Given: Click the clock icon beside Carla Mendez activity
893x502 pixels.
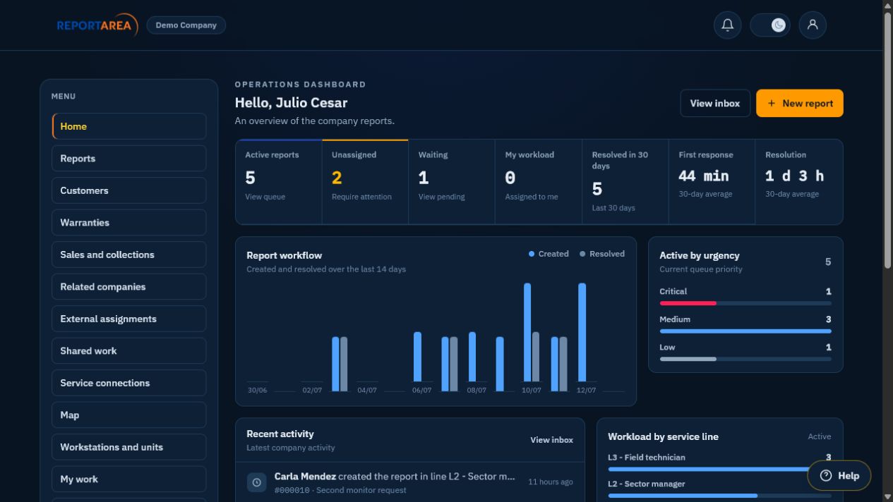Looking at the screenshot, I should click(x=256, y=482).
